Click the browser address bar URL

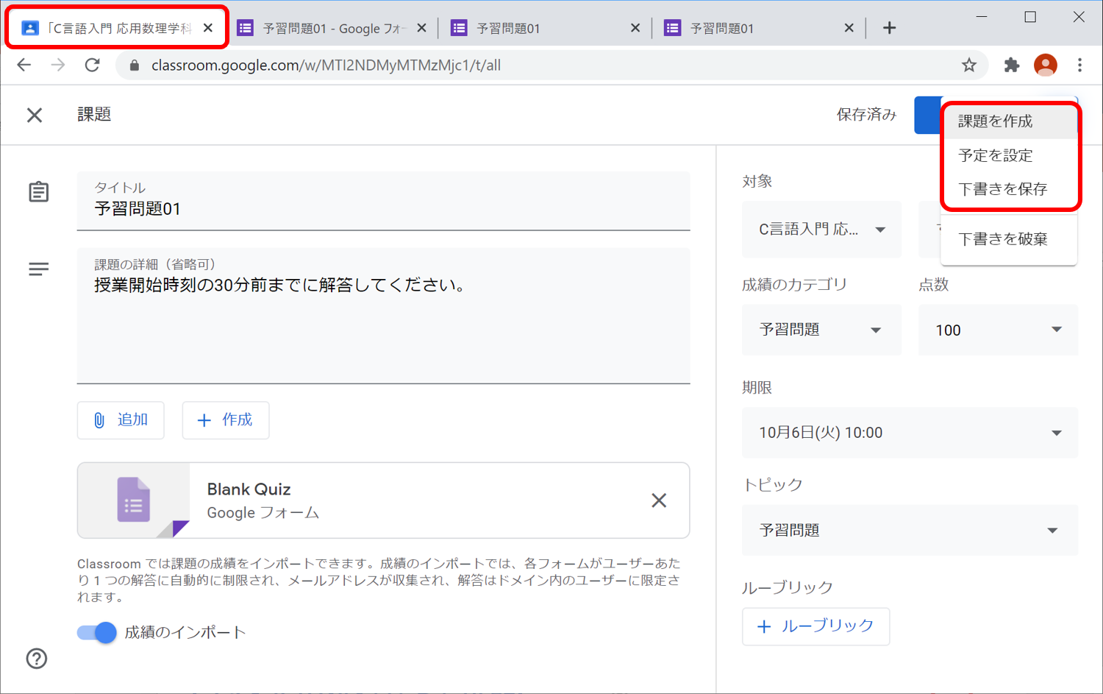point(326,65)
